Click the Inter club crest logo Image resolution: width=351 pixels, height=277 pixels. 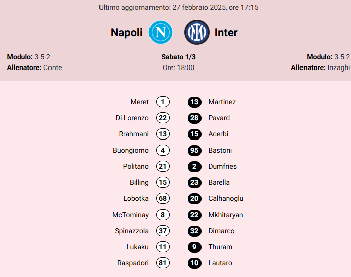196,32
